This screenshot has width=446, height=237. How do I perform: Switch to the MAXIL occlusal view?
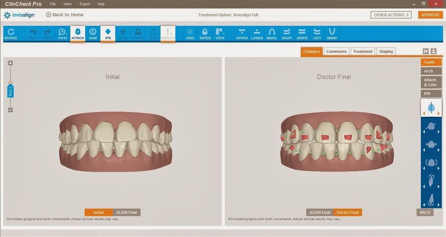(x=272, y=34)
